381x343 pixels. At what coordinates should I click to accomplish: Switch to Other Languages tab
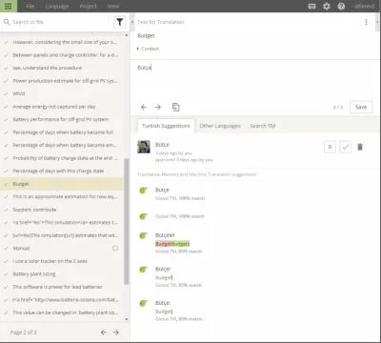220,126
